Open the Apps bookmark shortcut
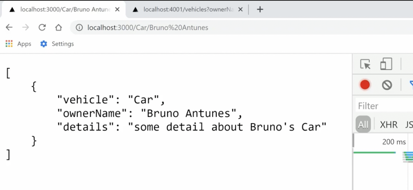Viewport: 413px width, 190px height. [x=18, y=44]
